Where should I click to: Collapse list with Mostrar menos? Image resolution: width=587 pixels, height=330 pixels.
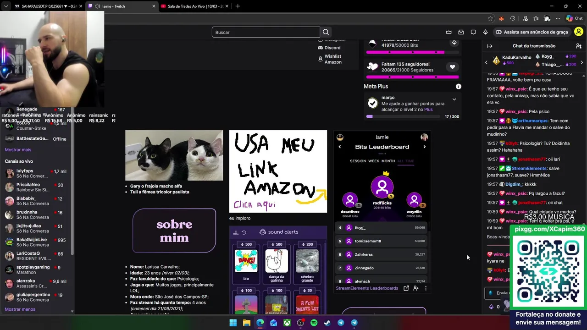[x=20, y=309]
